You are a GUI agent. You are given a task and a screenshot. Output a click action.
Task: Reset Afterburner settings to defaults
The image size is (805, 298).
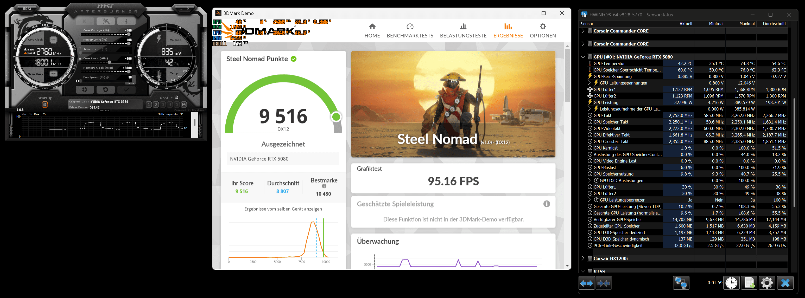pyautogui.click(x=105, y=90)
